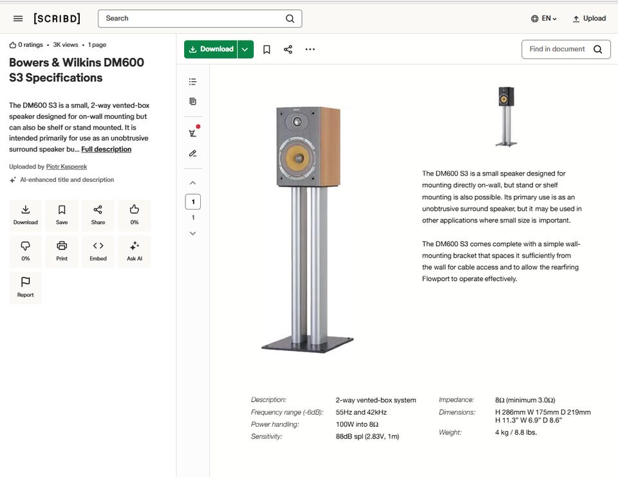Open uploader Piotr Kasperek profile
618x477 pixels.
(x=66, y=166)
